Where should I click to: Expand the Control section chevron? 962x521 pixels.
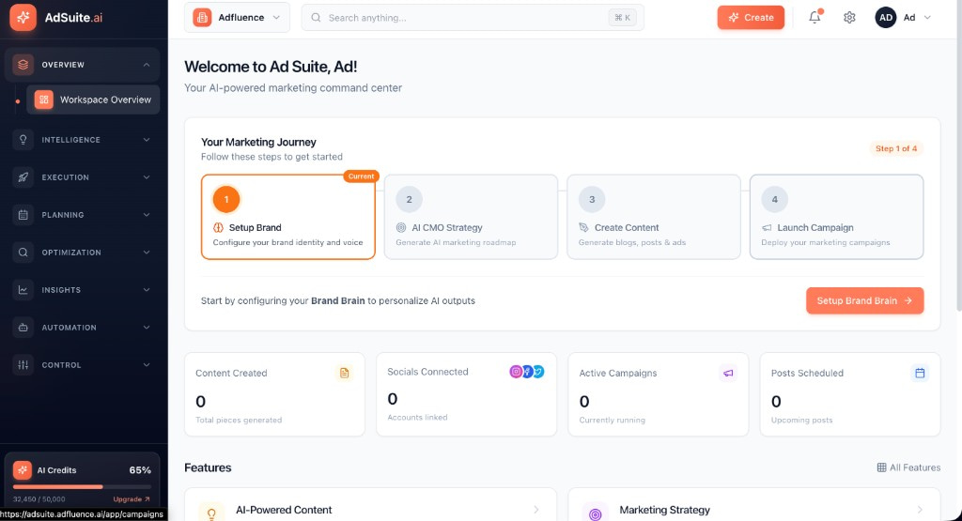coord(147,364)
